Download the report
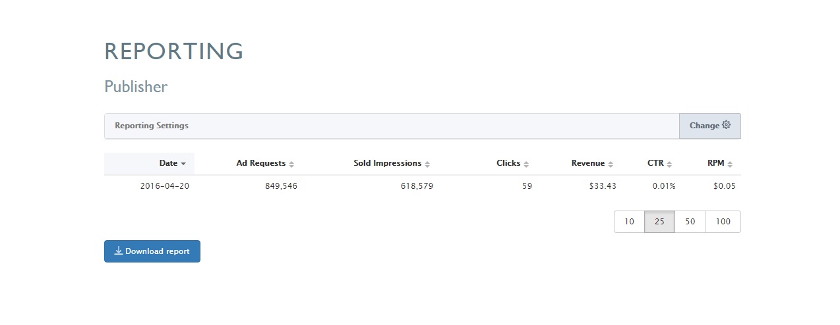Image resolution: width=840 pixels, height=325 pixels. click(x=152, y=251)
